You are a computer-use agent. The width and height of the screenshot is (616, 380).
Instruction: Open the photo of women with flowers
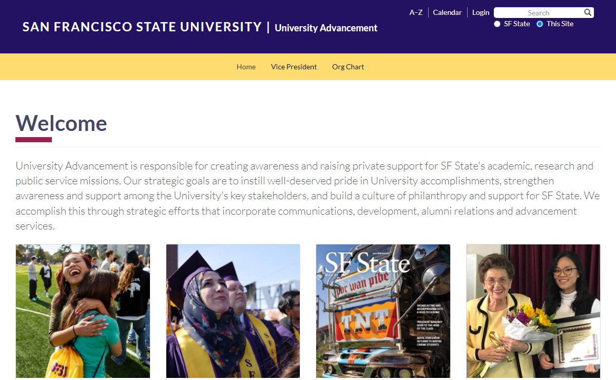click(x=533, y=311)
